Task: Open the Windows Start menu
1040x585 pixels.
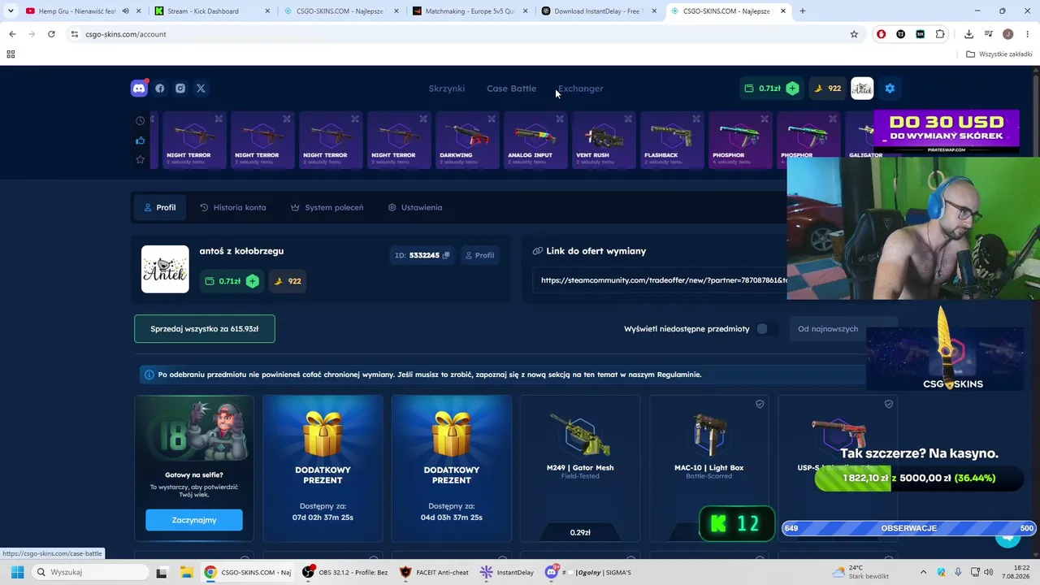Action: (17, 572)
